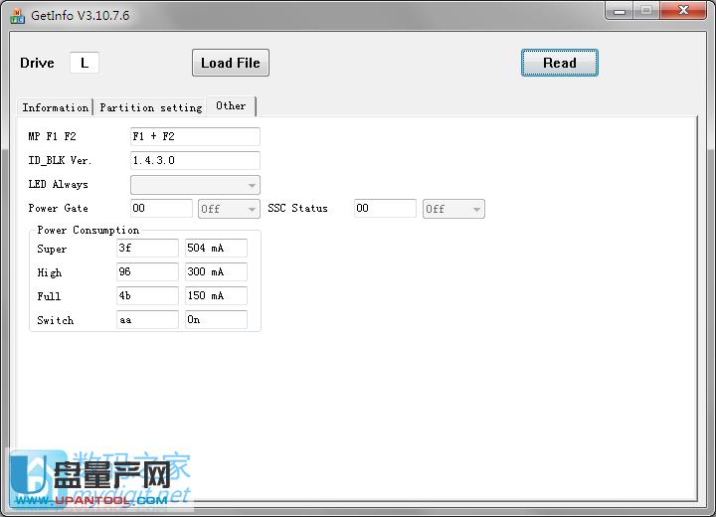
Task: Expand the LED Always dropdown
Action: coord(195,185)
